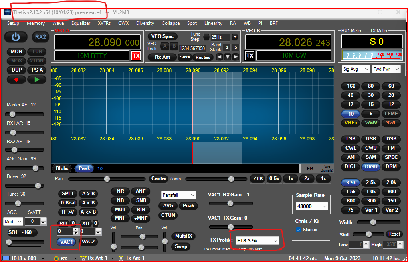Click the power button icon
The height and width of the screenshot is (262, 408).
point(16,37)
